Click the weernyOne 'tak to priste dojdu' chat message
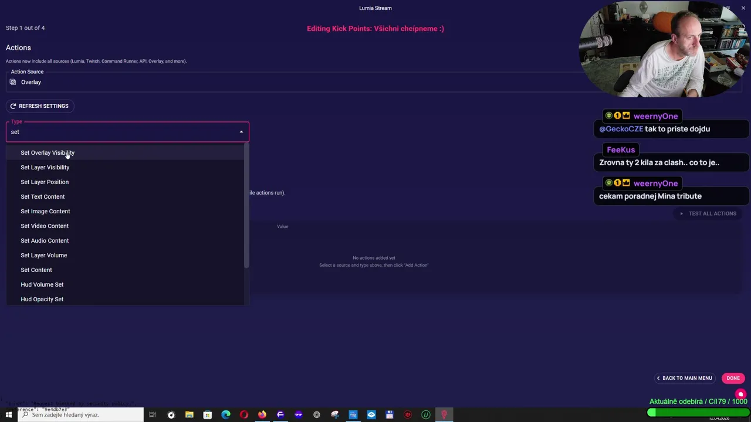The width and height of the screenshot is (751, 422). pyautogui.click(x=672, y=129)
